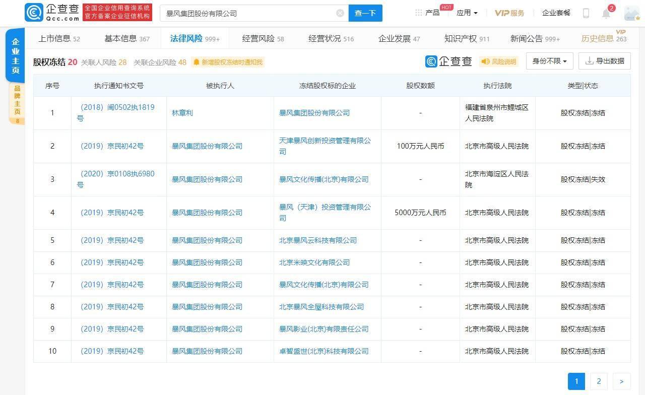Select 企业主页 side tab
Viewport: 645px width, 395px height.
15,55
